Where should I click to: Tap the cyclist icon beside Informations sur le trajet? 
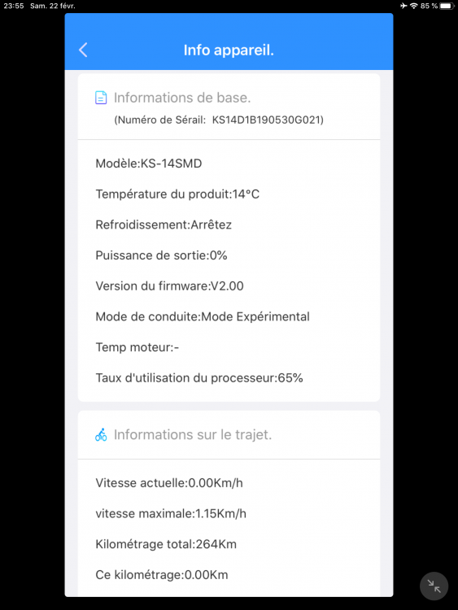click(x=101, y=434)
